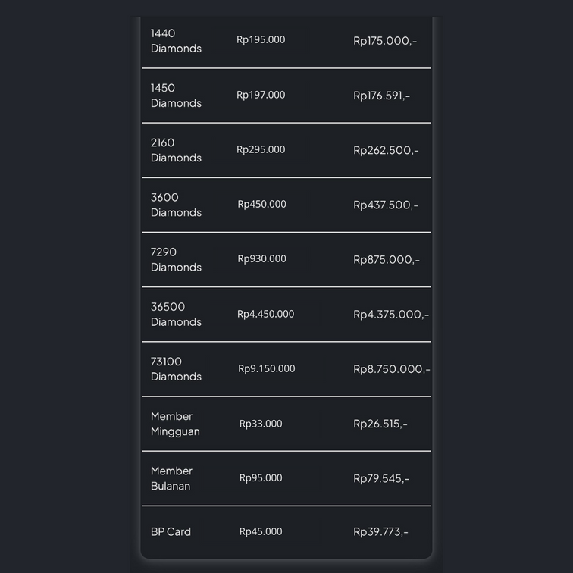Select the Rp195.000 price cell
The width and height of the screenshot is (573, 573).
coord(261,40)
